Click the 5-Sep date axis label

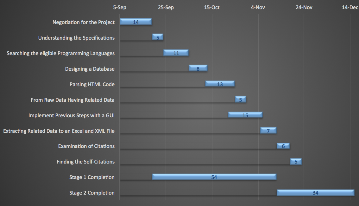120,8
